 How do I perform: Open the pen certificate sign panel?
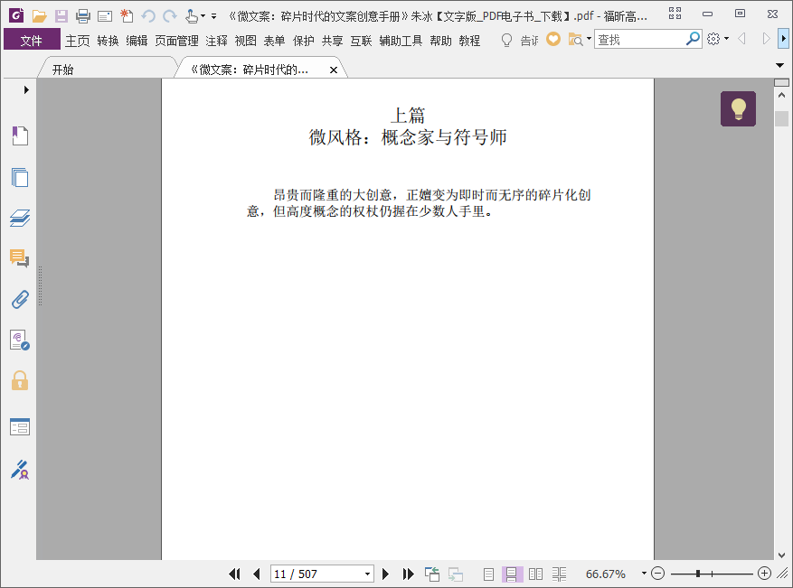[x=20, y=470]
